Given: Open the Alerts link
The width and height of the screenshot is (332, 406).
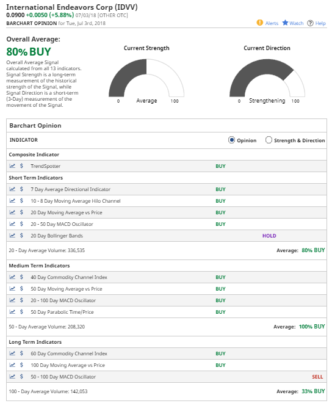Looking at the screenshot, I should pos(272,23).
